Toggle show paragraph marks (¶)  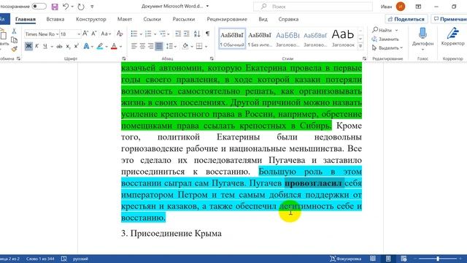click(x=207, y=34)
